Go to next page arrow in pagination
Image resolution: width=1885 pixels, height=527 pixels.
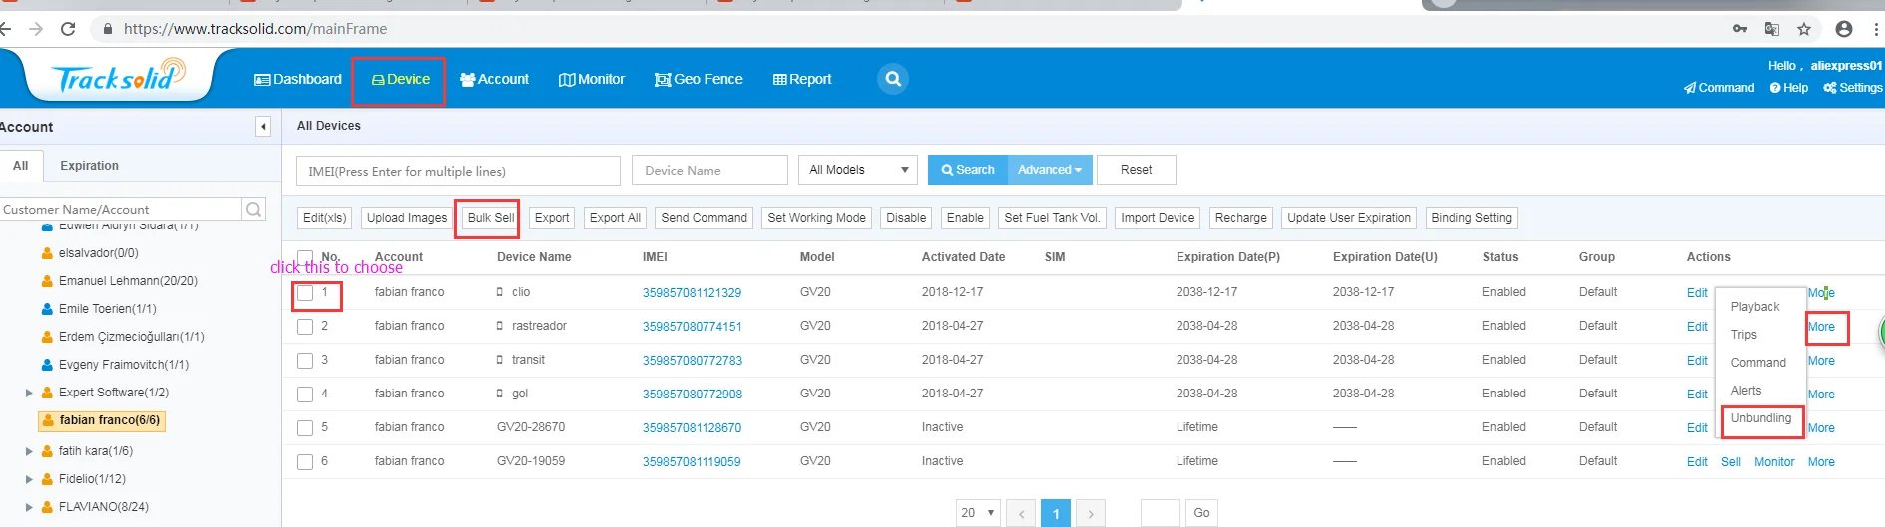click(1091, 513)
